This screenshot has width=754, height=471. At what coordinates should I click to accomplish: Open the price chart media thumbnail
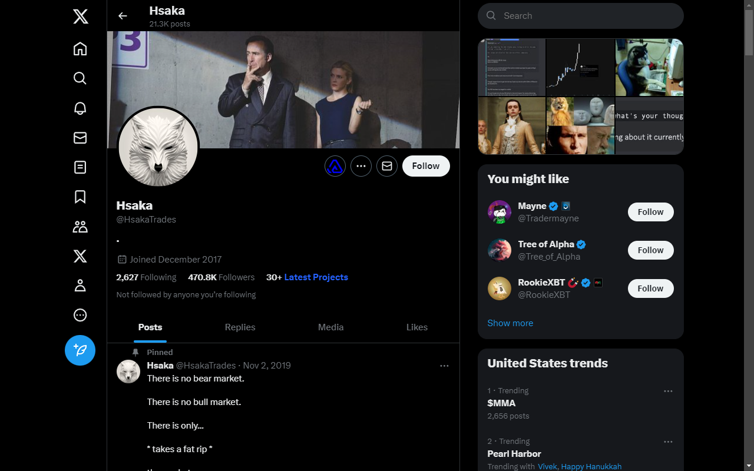[x=581, y=67]
